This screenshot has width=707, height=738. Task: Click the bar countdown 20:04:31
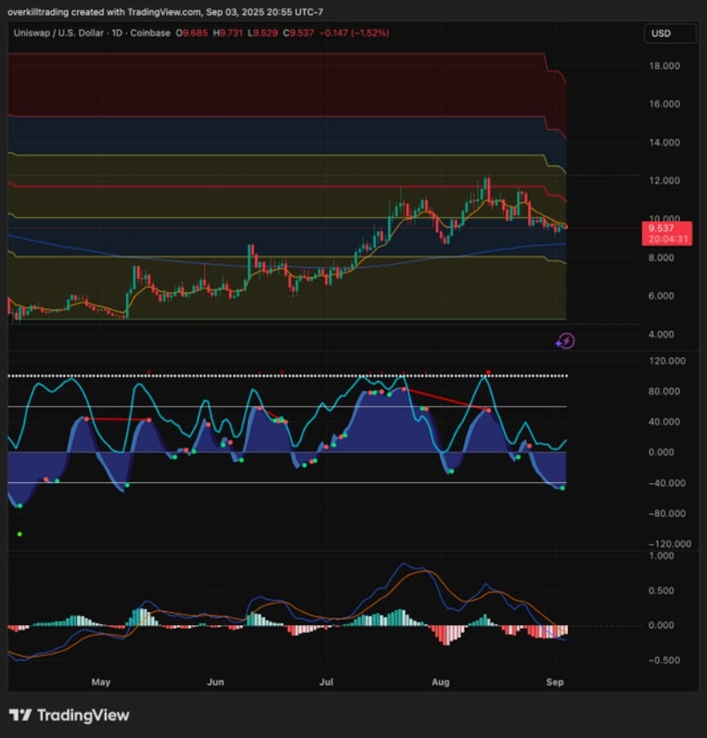point(668,239)
